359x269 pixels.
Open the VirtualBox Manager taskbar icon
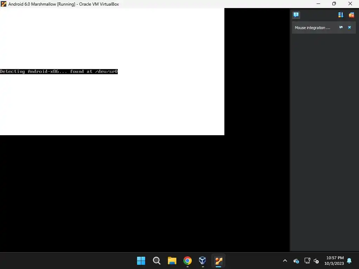pyautogui.click(x=203, y=261)
